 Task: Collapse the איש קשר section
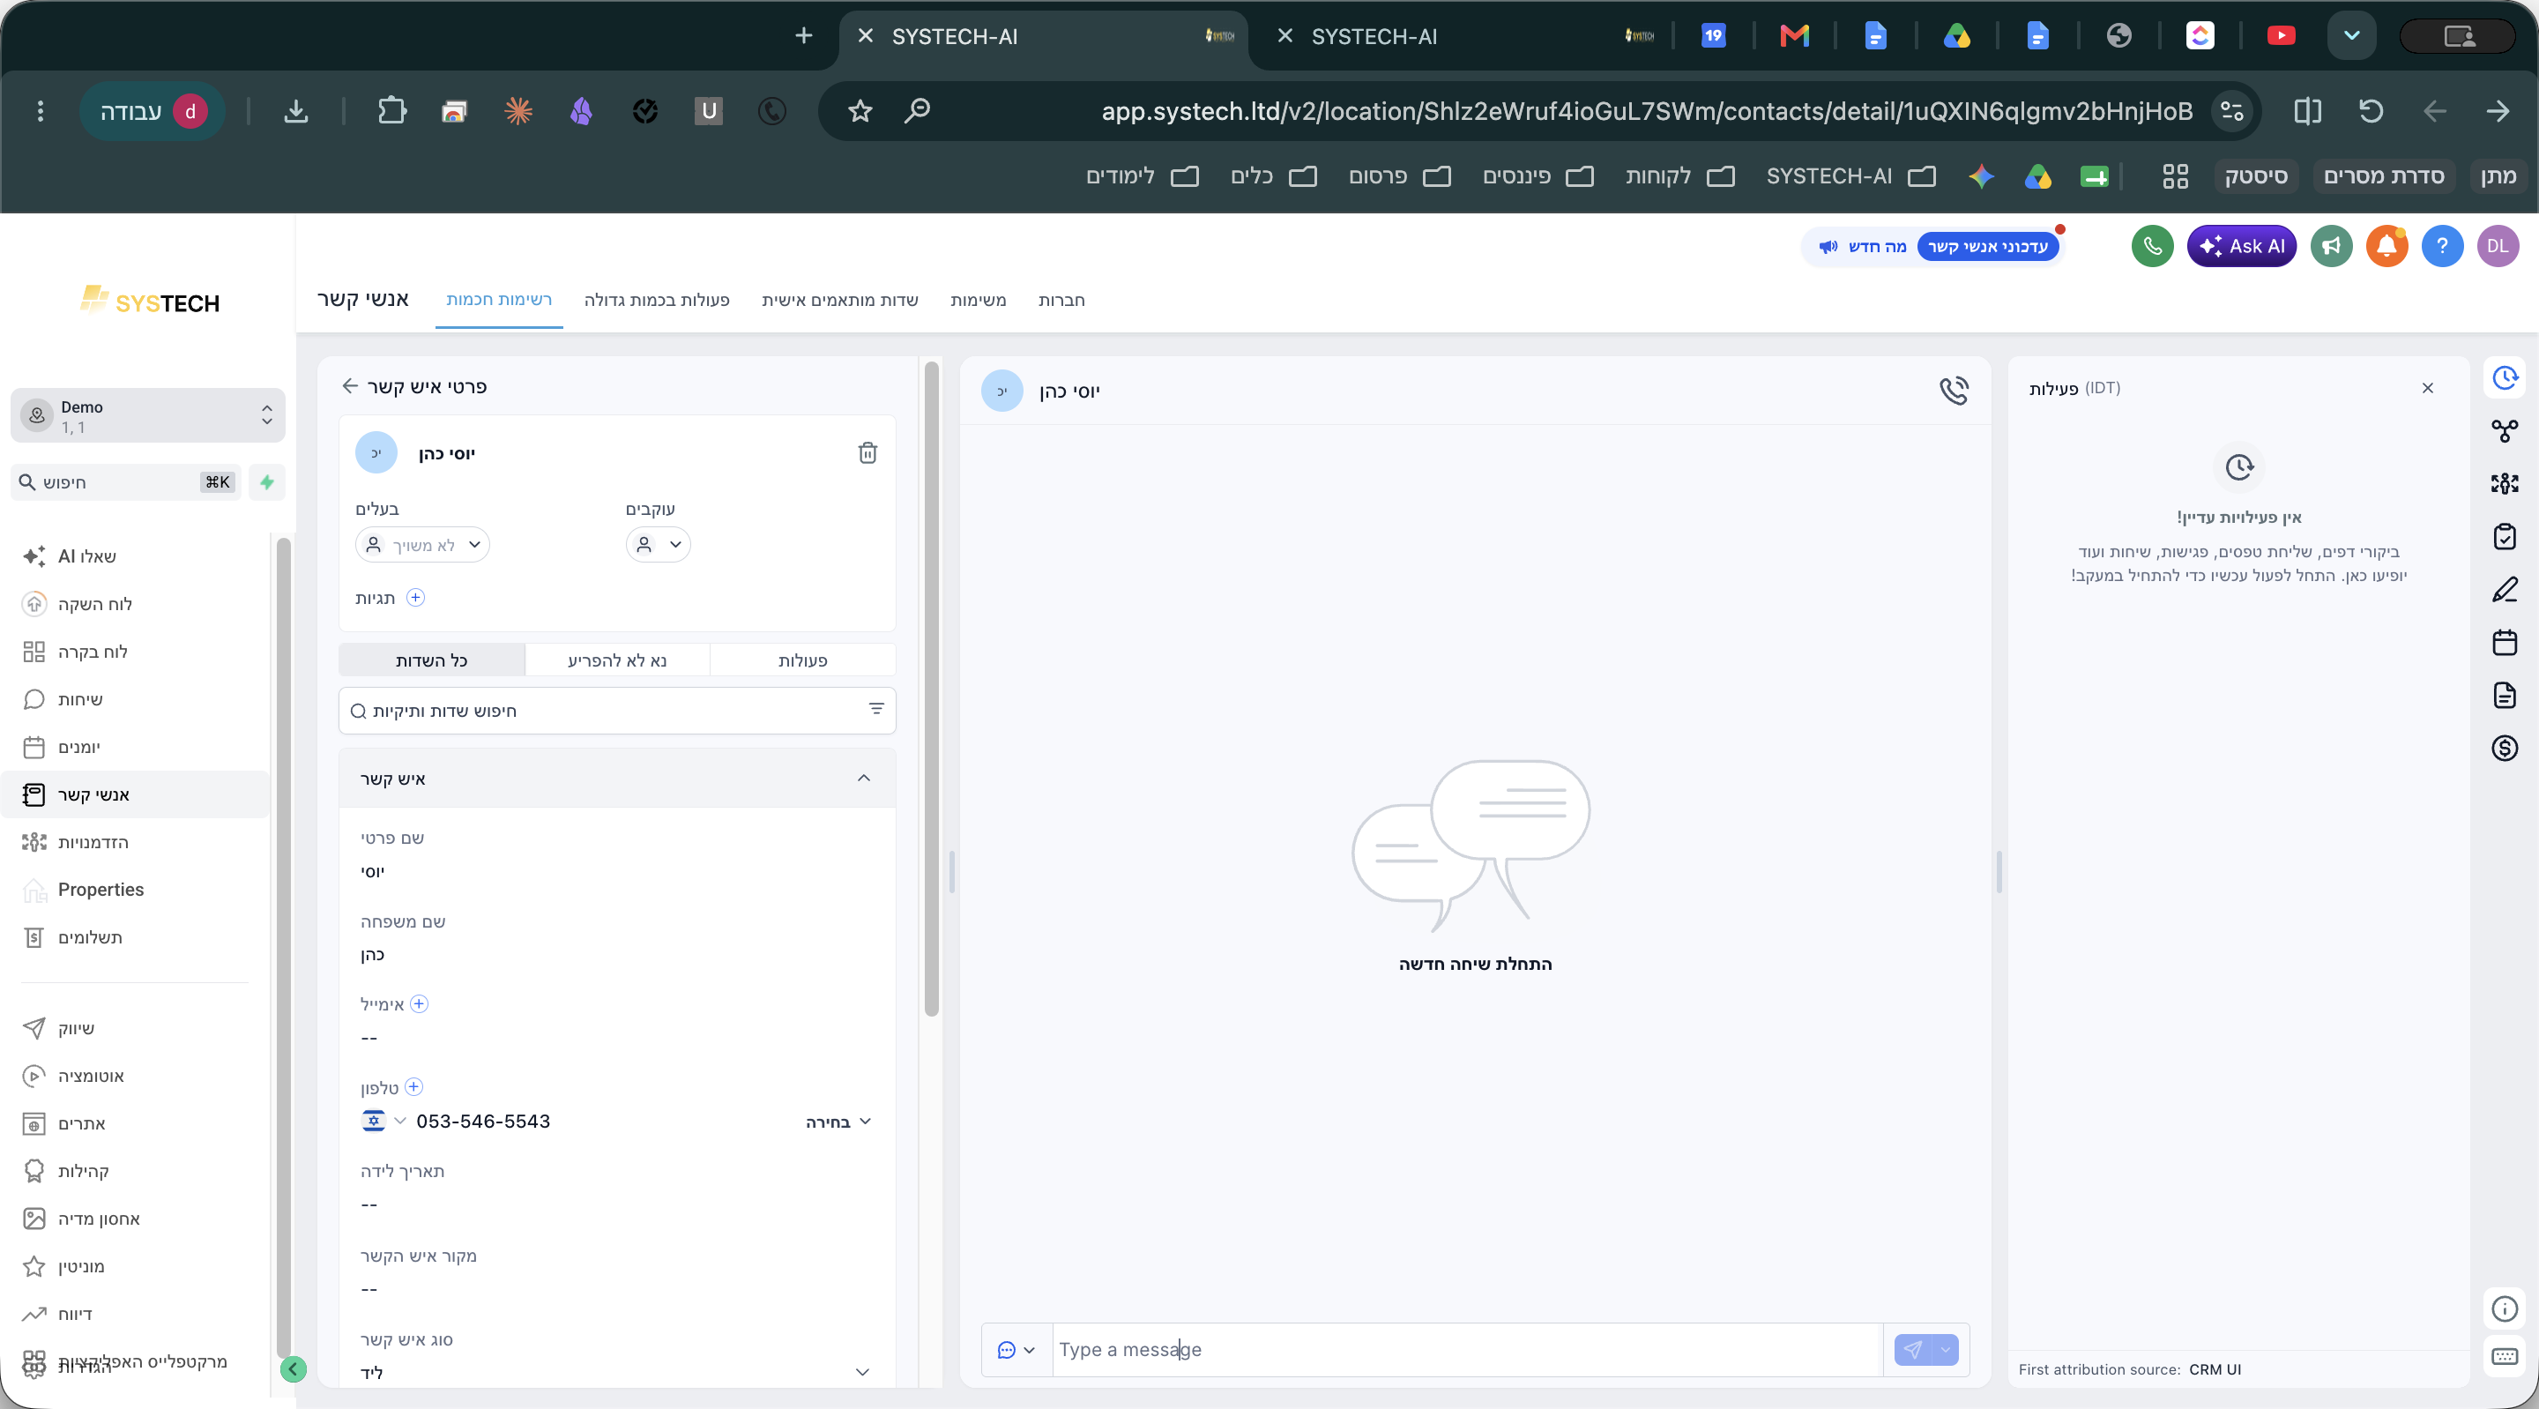pyautogui.click(x=863, y=778)
